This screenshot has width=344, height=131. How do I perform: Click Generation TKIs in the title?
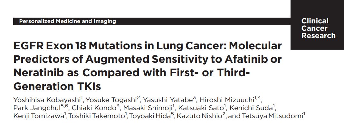[57, 87]
